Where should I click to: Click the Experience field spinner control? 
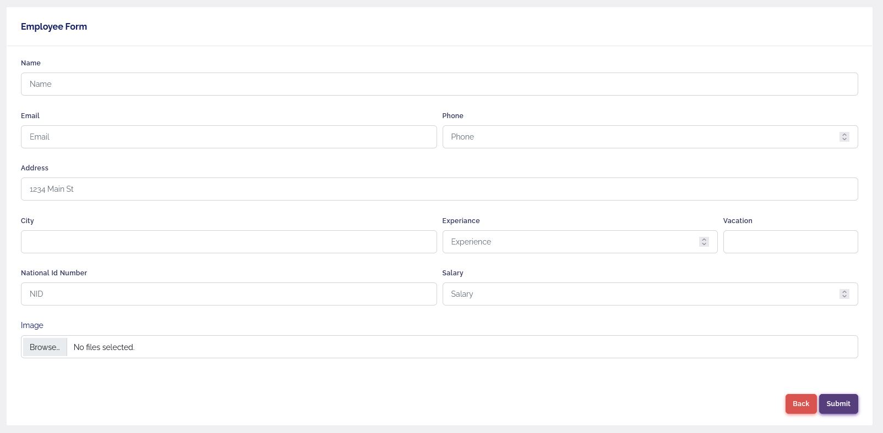coord(704,242)
